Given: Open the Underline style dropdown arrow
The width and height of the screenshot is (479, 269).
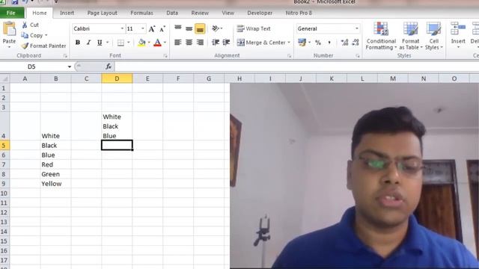Looking at the screenshot, I should (107, 43).
